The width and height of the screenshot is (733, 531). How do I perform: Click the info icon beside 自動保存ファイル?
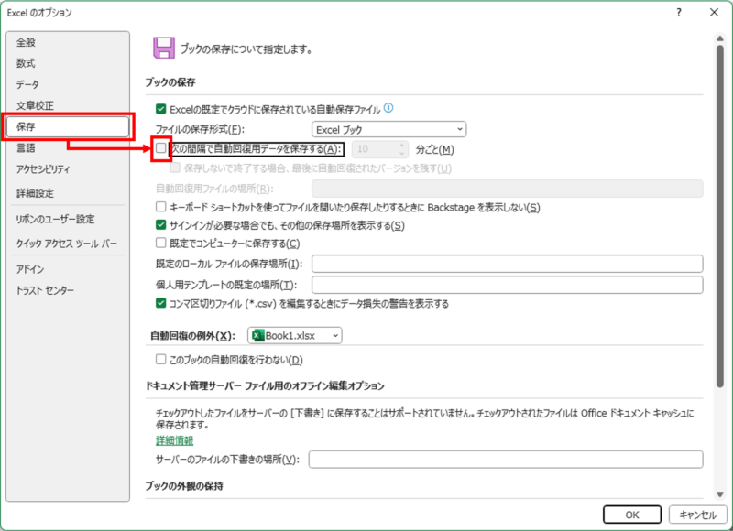[x=388, y=108]
